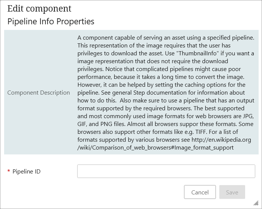Click the Pipeline ID field label

[26, 172]
